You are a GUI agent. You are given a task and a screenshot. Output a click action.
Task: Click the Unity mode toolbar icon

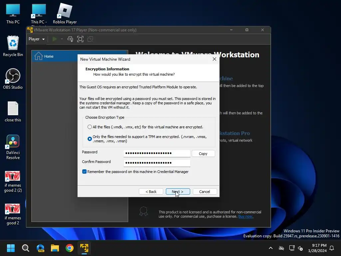click(x=90, y=39)
